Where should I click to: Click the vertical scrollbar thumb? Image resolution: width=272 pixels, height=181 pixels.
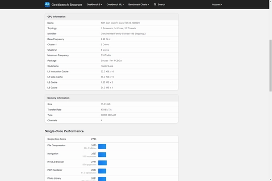[x=270, y=65]
